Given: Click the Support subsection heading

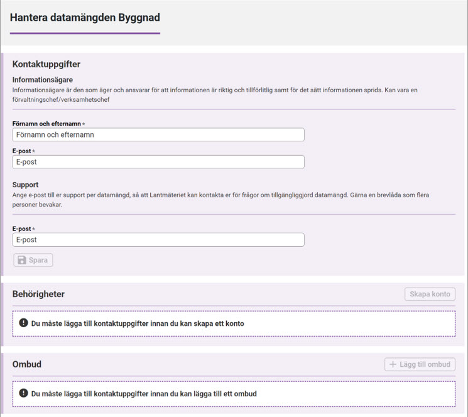Looking at the screenshot, I should (x=25, y=185).
